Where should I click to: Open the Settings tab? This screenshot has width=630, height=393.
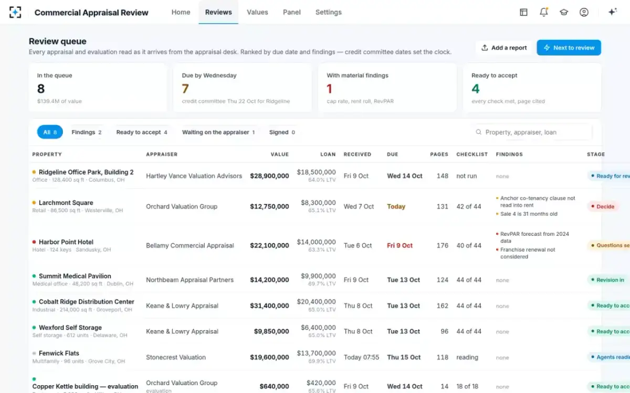click(329, 12)
